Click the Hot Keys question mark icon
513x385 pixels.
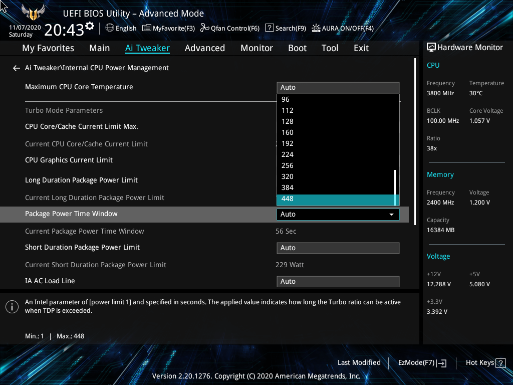(x=500, y=363)
